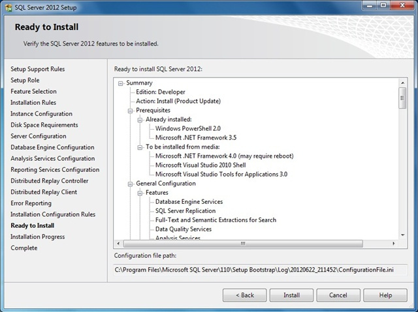418x312 pixels.
Task: Close the SQL Server 2012 Setup window
Action: coord(402,6)
